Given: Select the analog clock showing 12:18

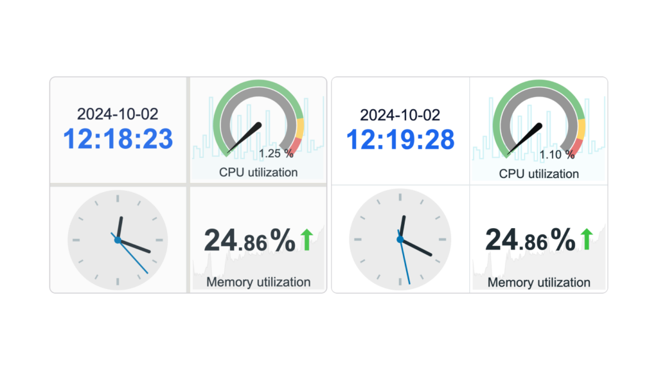Looking at the screenshot, I should [118, 240].
